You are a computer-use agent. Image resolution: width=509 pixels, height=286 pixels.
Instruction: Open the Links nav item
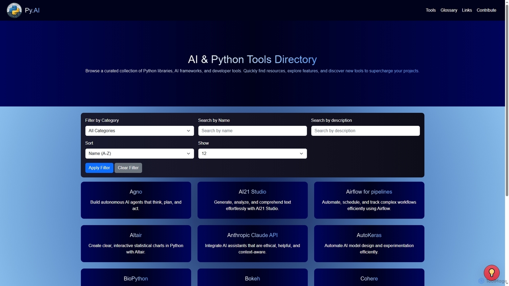467,10
